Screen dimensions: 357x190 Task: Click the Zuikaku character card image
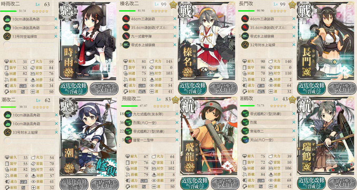coord(326,136)
